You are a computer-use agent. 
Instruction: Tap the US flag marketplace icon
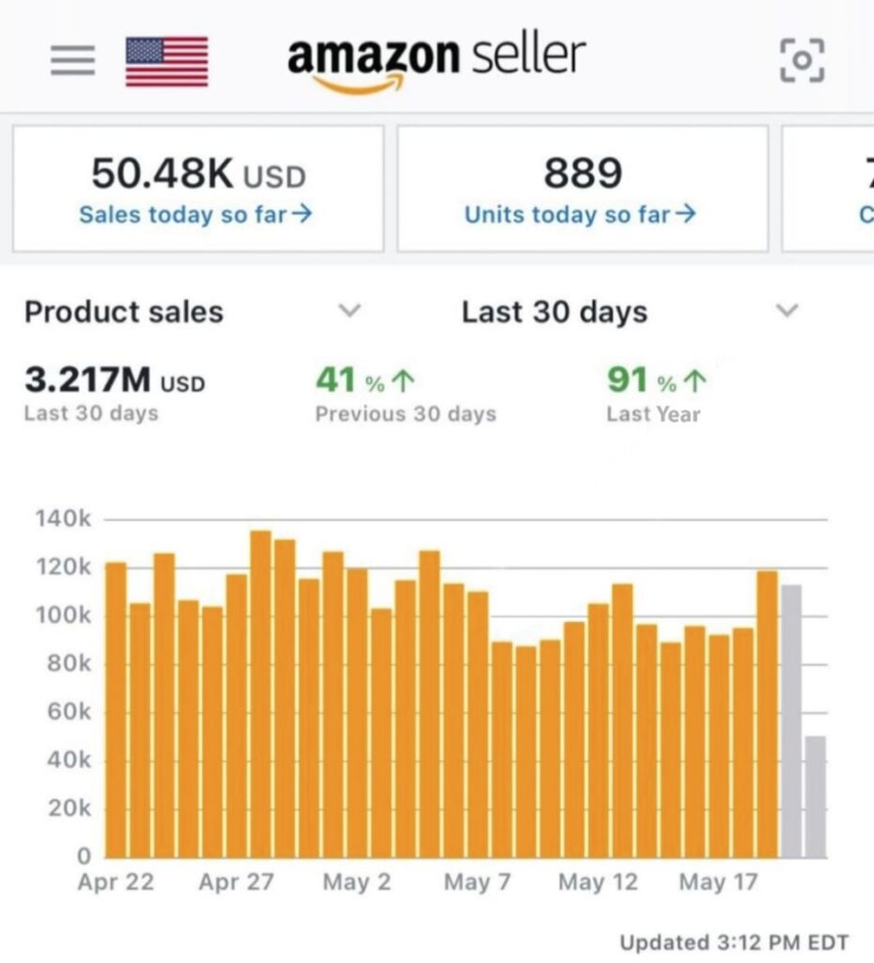pos(166,61)
